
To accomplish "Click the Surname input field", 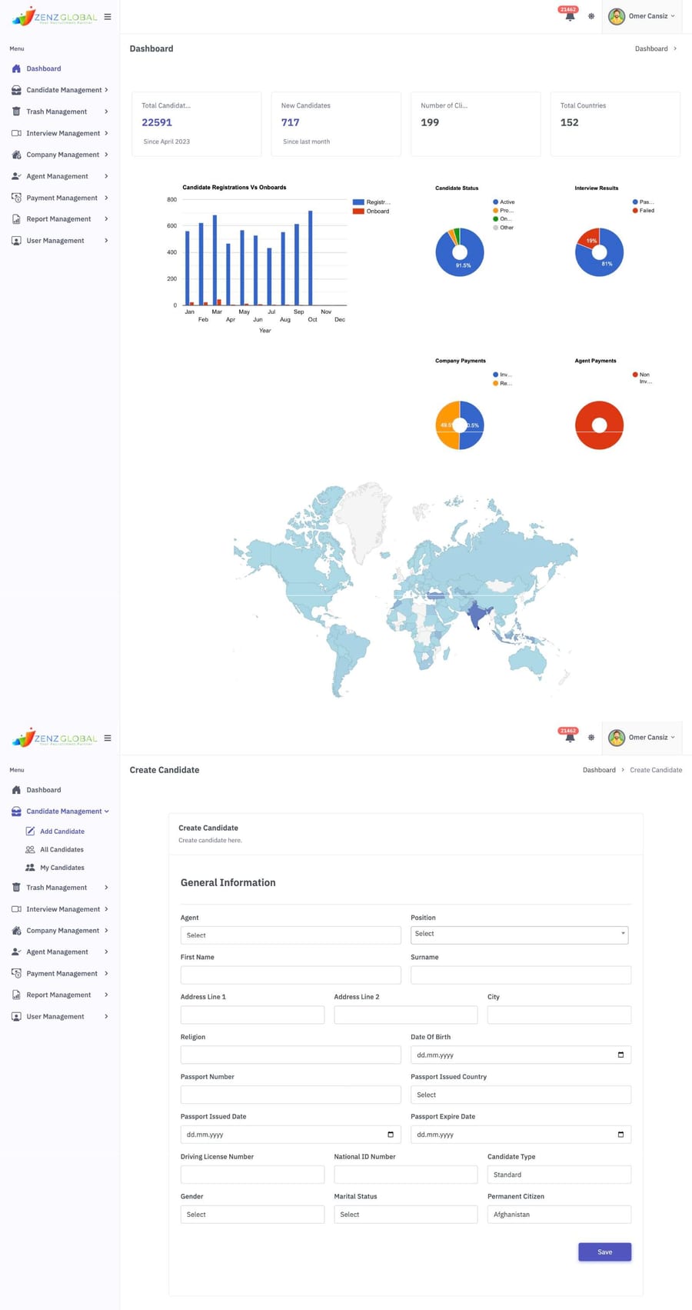I will click(521, 975).
